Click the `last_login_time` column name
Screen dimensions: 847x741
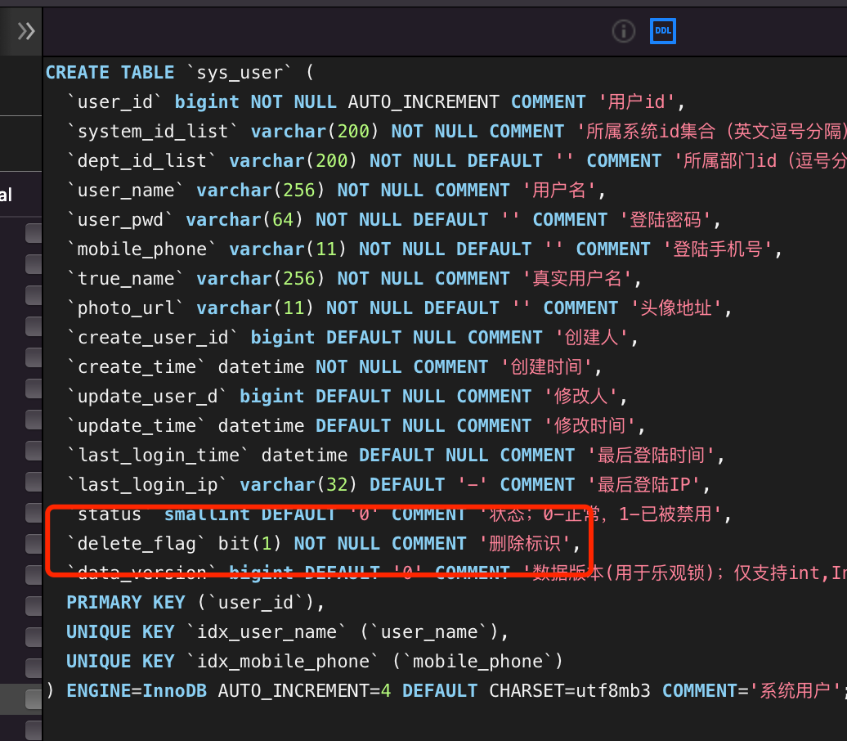(x=158, y=455)
